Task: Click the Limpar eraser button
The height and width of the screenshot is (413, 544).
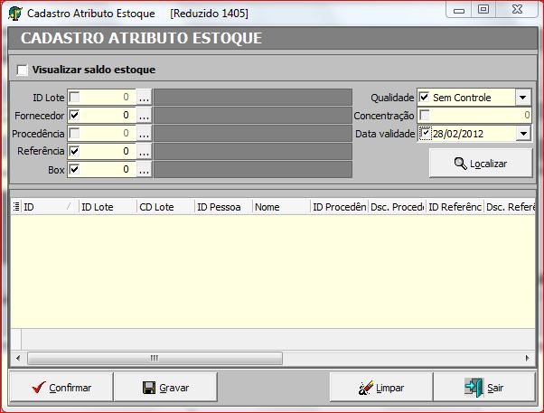Action: coord(380,387)
